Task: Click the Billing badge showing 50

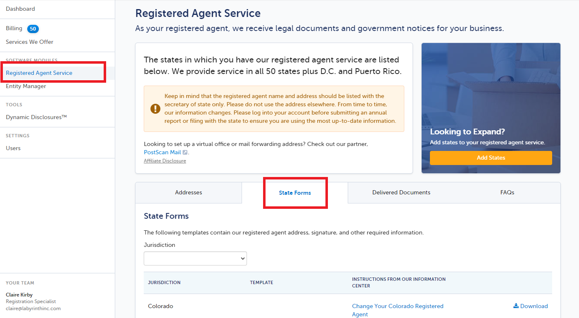Action: coord(33,29)
